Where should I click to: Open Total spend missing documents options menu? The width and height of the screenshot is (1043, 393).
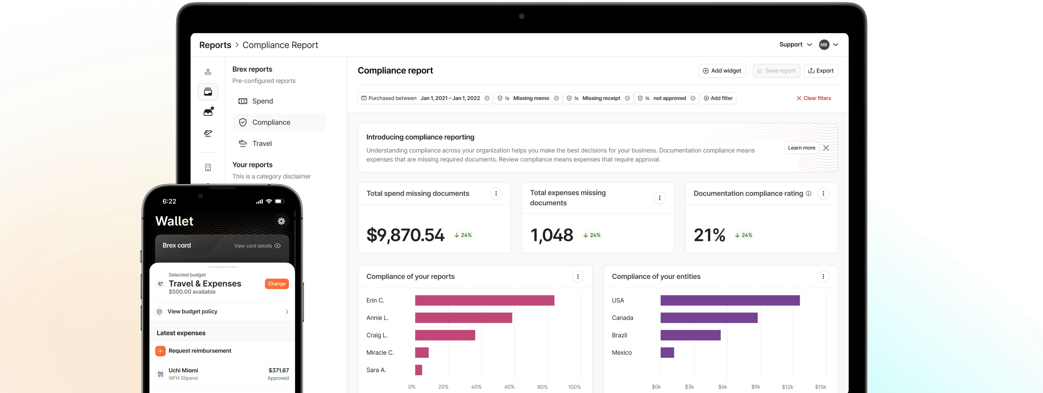tap(496, 194)
